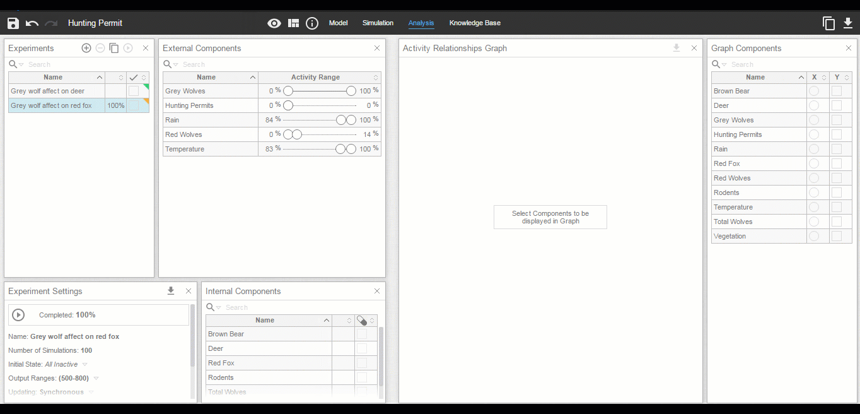Select X radio button for Red Fox
Viewport: 860px width, 414px height.
(x=814, y=163)
